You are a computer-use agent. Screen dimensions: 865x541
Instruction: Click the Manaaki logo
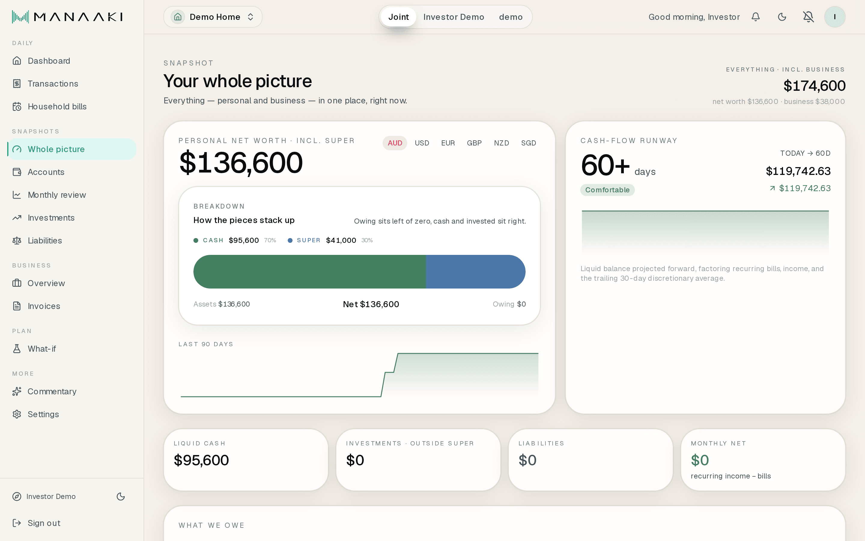click(67, 17)
